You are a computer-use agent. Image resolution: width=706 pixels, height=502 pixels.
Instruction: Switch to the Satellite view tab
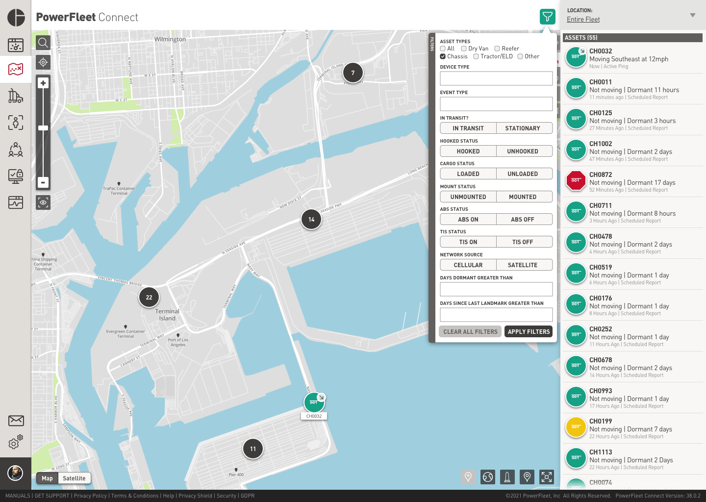(x=74, y=478)
